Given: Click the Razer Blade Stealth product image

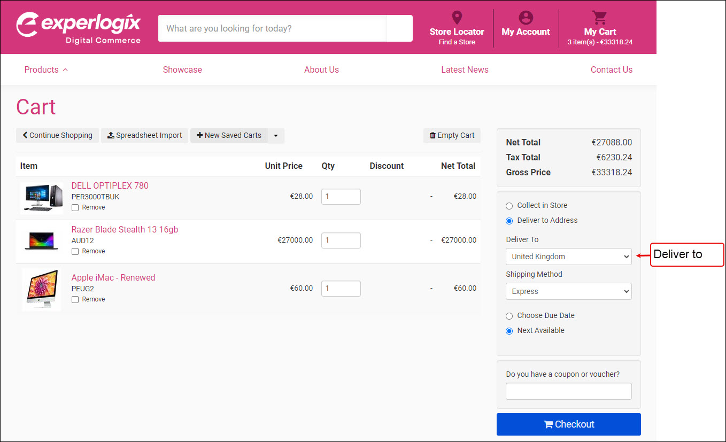Looking at the screenshot, I should 41,241.
